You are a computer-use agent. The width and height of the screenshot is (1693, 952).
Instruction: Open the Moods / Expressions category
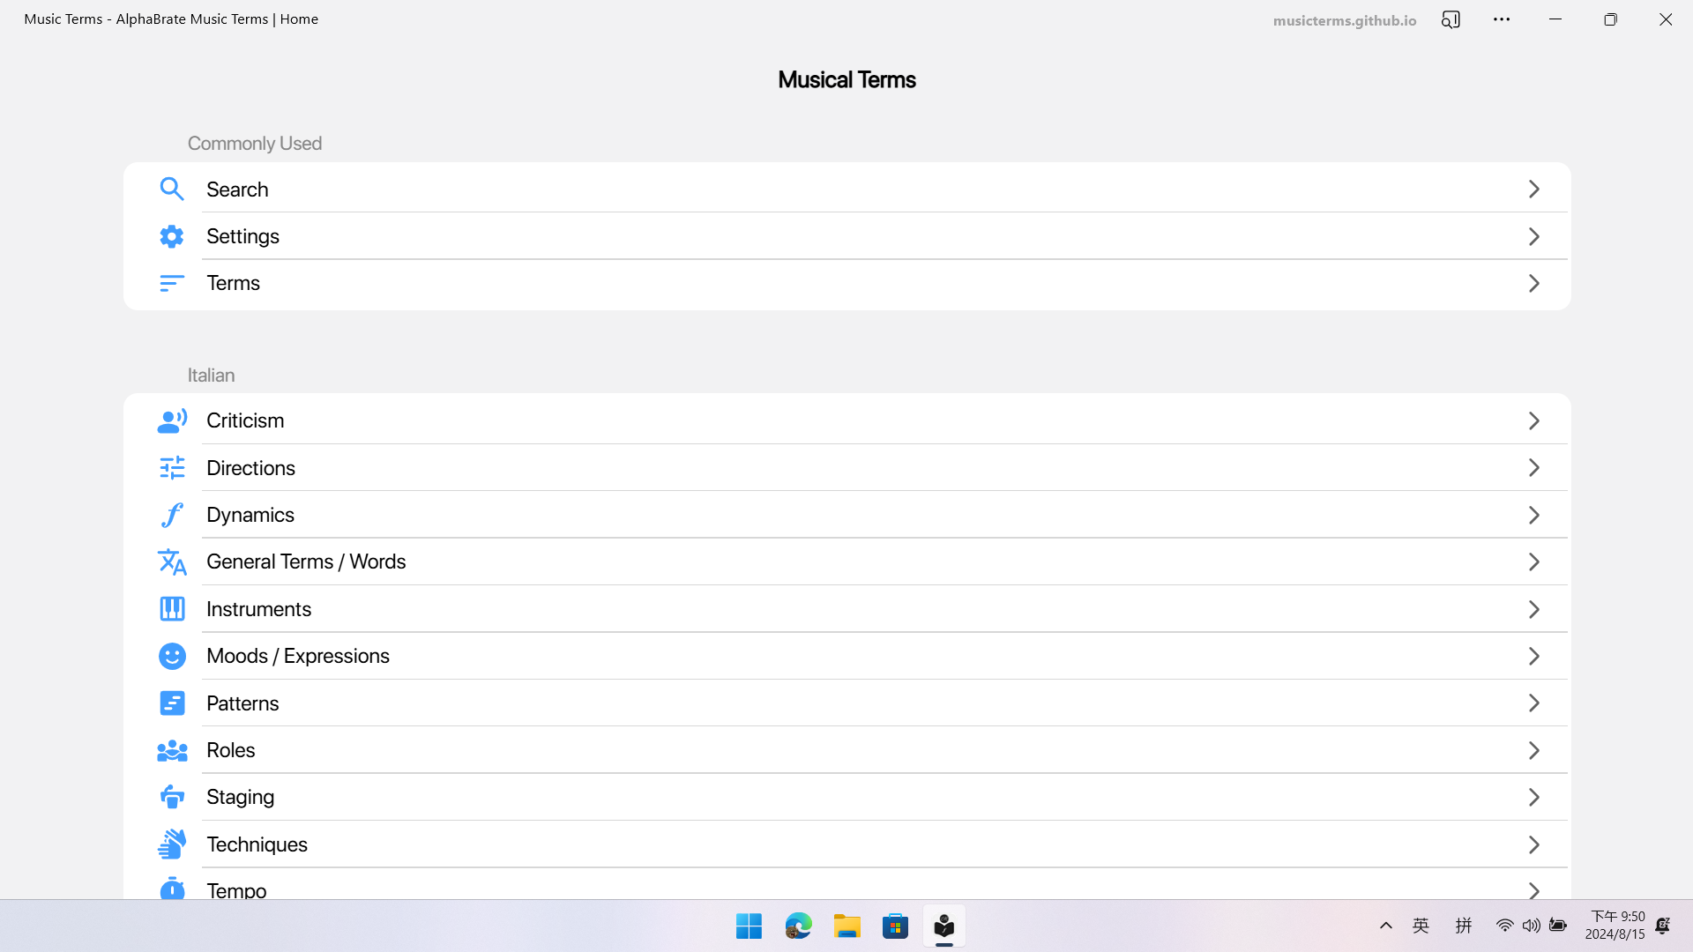click(x=298, y=656)
